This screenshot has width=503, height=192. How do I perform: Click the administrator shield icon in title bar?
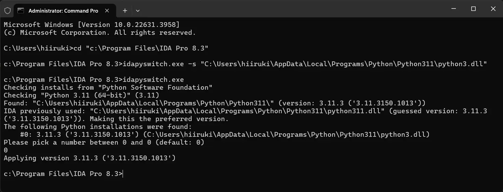coord(8,11)
